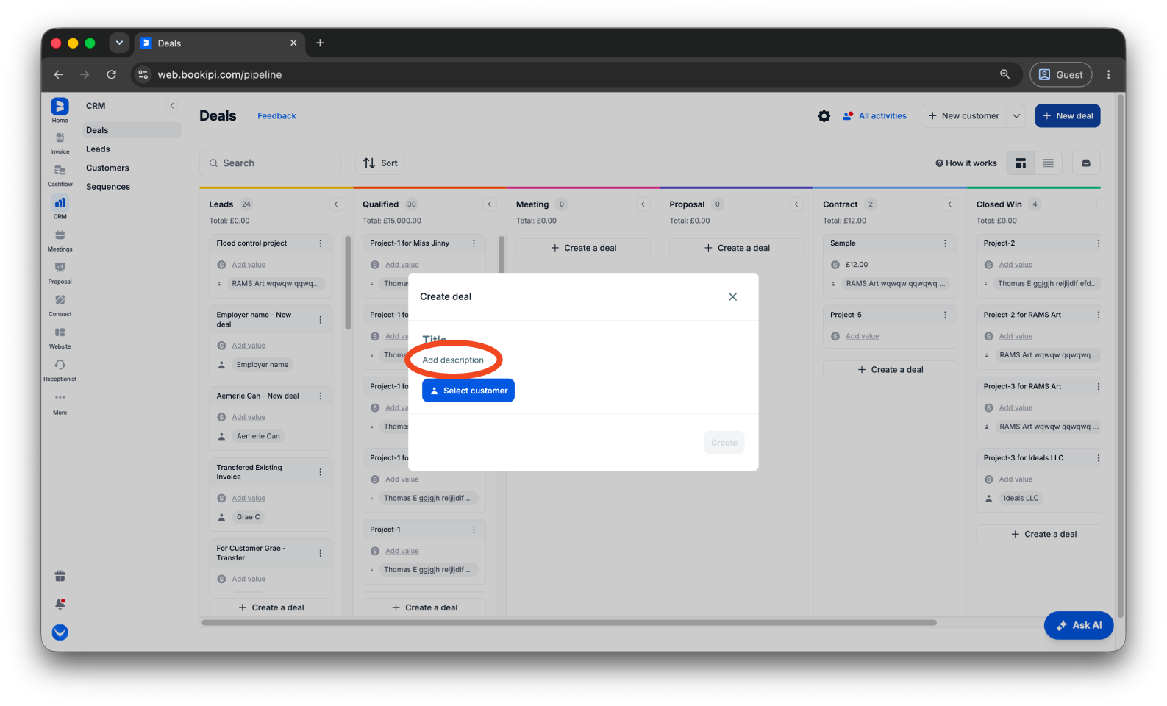Open Chrome tab search dropdown
This screenshot has width=1167, height=706.
(119, 43)
